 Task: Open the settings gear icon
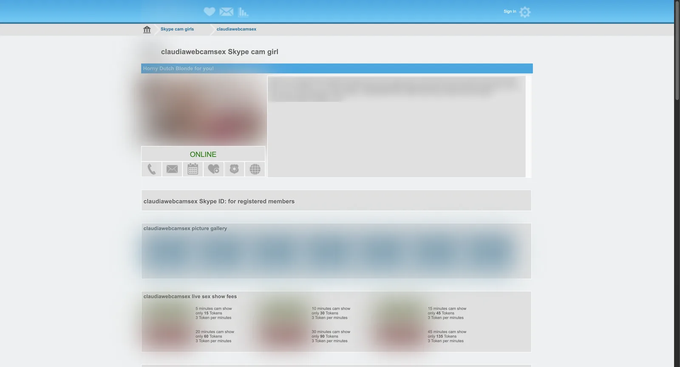[525, 12]
